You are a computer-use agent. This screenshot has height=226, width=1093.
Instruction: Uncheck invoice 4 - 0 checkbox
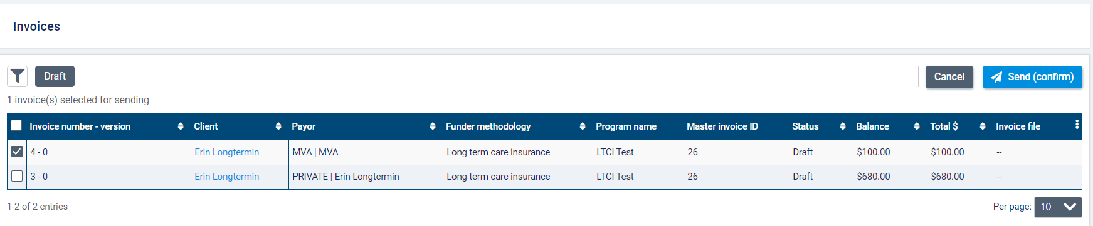click(17, 152)
